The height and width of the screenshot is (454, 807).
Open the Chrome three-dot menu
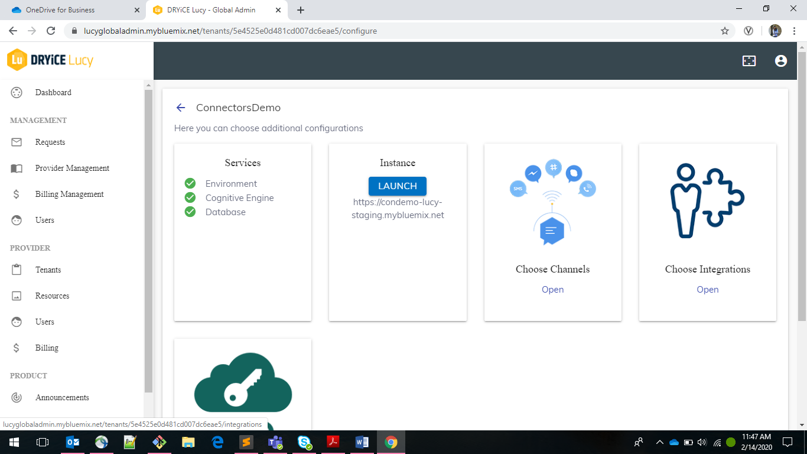[795, 31]
